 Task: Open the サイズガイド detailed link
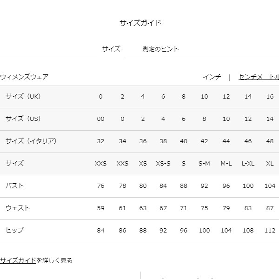[18, 260]
